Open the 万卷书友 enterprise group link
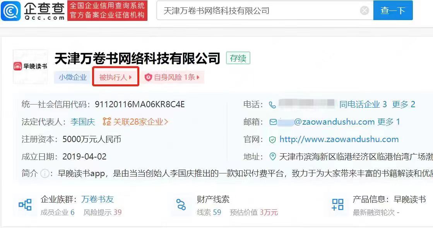The height and width of the screenshot is (228, 433). point(98,199)
